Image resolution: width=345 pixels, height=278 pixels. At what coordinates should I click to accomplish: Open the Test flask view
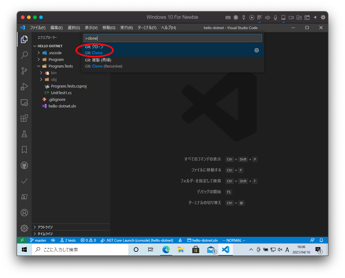click(24, 134)
